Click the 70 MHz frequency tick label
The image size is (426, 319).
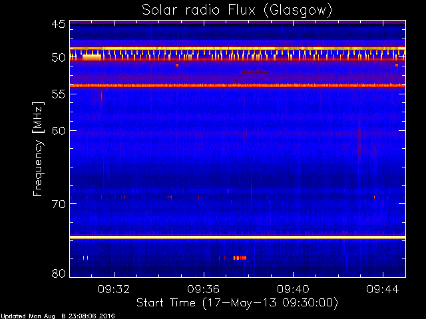pos(59,204)
